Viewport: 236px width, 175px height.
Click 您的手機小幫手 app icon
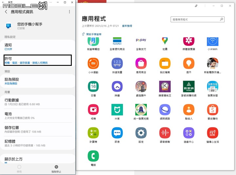tap(9, 26)
